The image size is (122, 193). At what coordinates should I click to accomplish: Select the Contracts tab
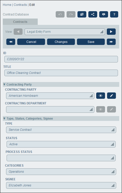click(x=20, y=22)
